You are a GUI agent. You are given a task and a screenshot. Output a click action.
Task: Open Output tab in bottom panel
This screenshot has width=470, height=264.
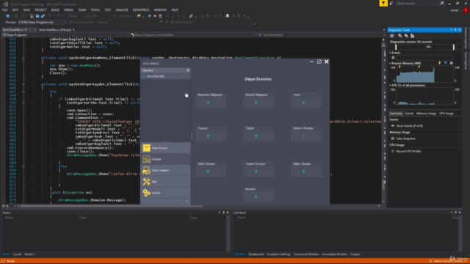pos(355,254)
